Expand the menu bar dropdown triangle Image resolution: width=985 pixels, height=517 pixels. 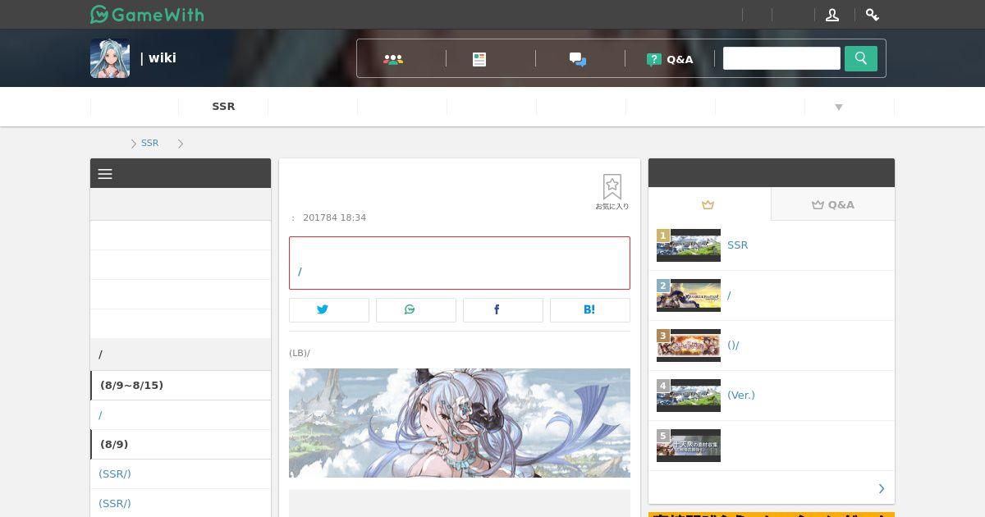point(839,107)
